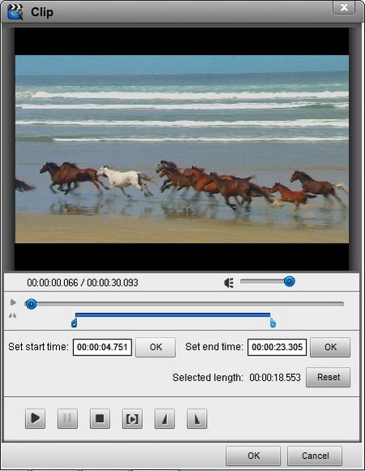Confirm end time with its OK button
Screen dimensions: 365x471
click(x=330, y=348)
